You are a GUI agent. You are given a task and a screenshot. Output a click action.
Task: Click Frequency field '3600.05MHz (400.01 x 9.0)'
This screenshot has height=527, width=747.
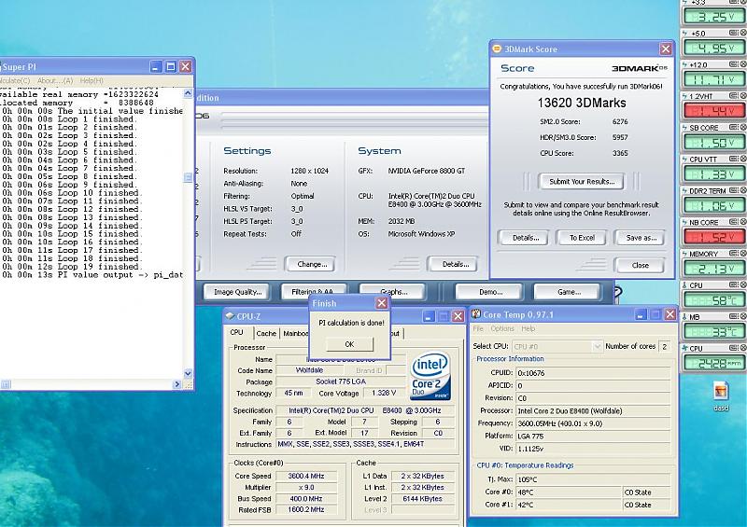593,423
